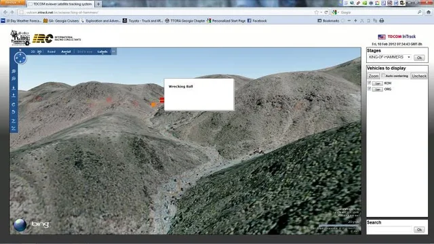Open the GA- Georgia Cruisers bookmark

pos(61,21)
